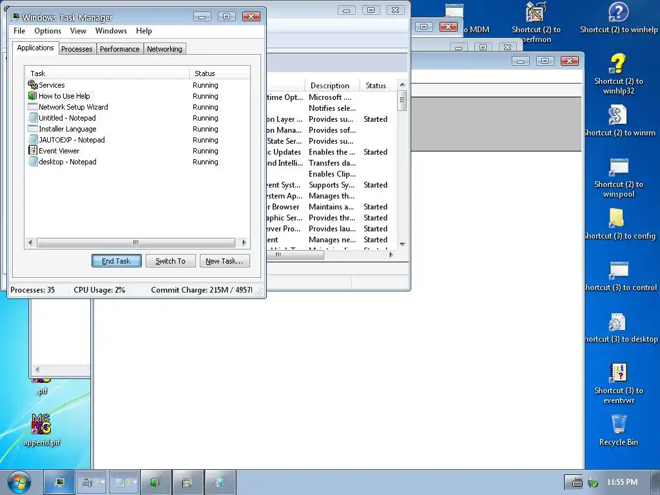Select the Applications tab
This screenshot has height=495, width=660.
coord(35,48)
